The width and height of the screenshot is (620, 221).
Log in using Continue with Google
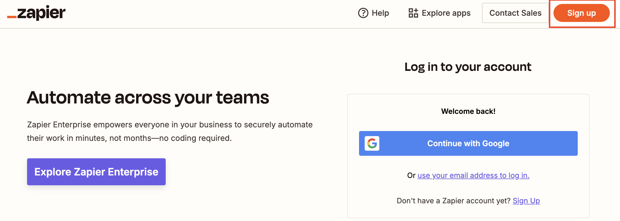point(468,143)
